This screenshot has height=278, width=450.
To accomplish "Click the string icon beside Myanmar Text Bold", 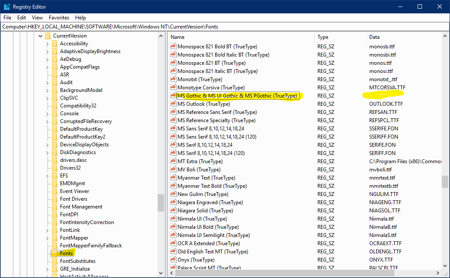I will 173,186.
